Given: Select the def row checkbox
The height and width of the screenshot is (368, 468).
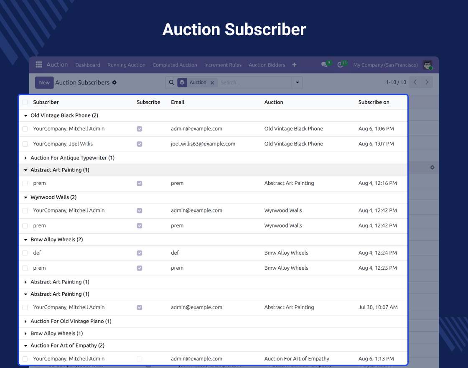Looking at the screenshot, I should pos(25,253).
